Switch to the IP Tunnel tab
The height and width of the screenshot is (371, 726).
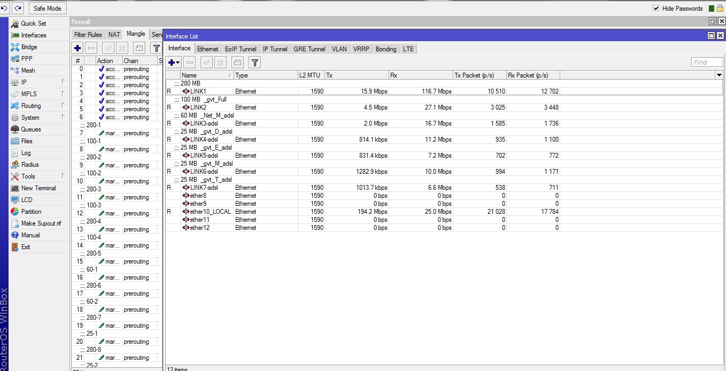[x=275, y=49]
